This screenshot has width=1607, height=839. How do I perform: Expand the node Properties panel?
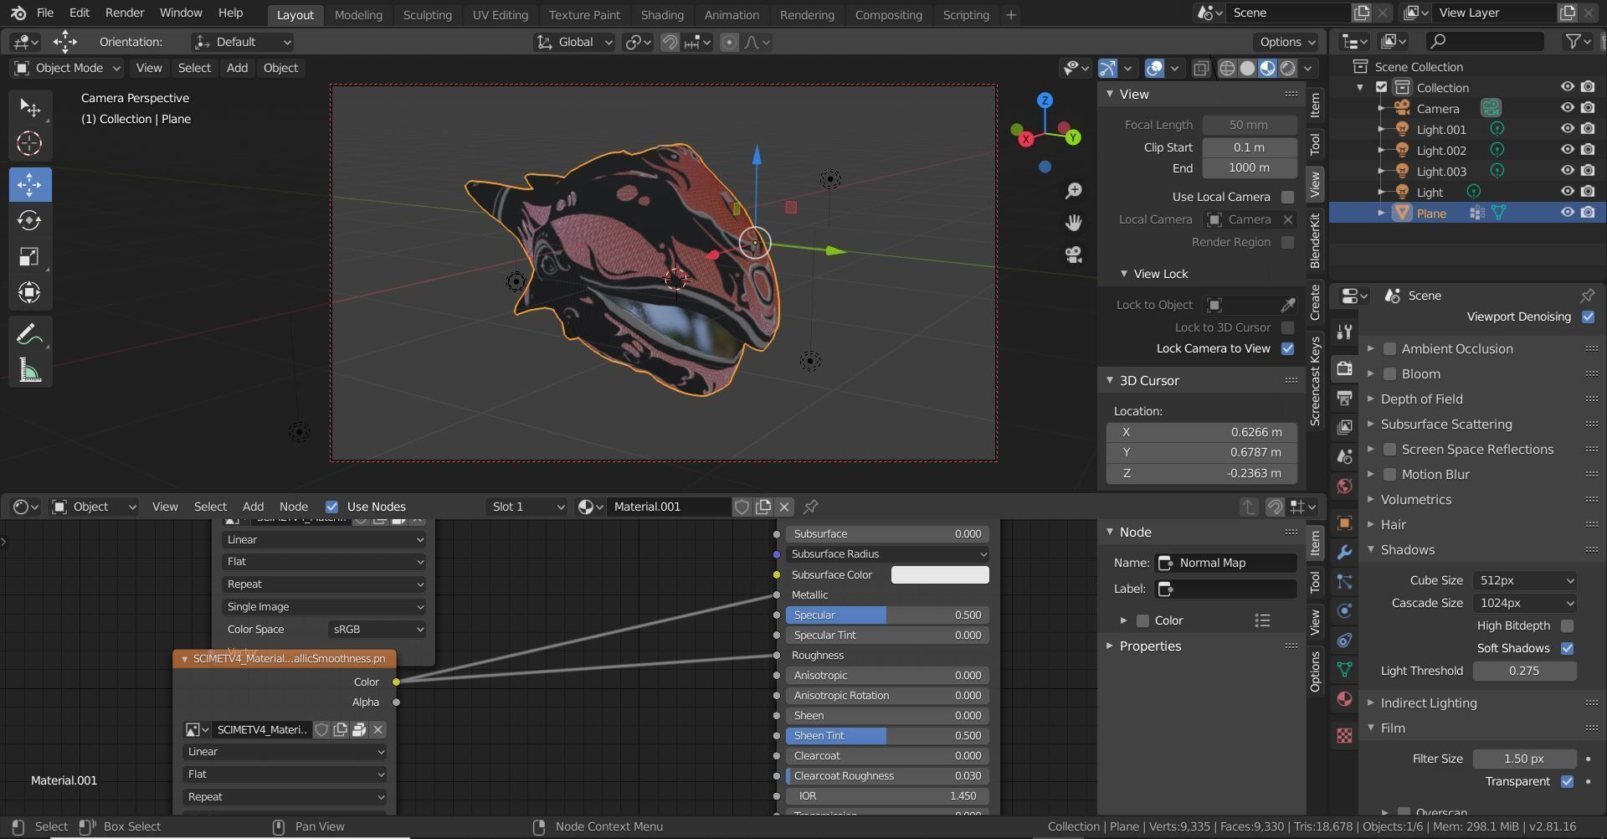point(1149,646)
